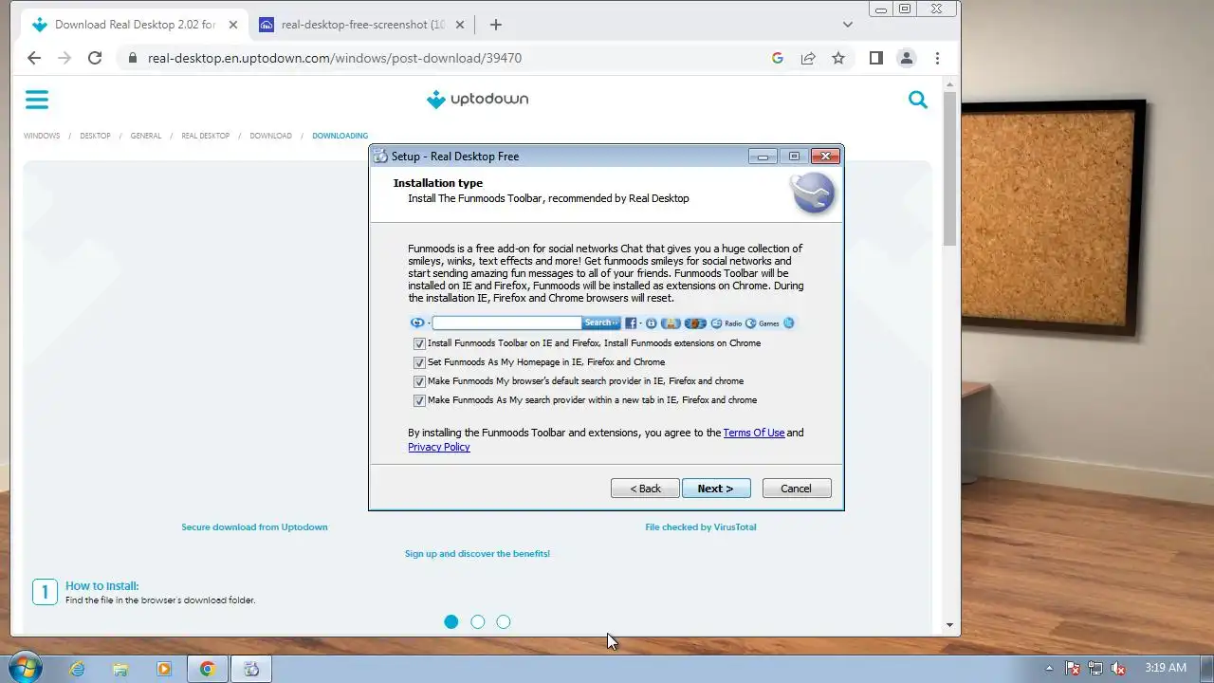The image size is (1214, 683).
Task: Click the greyed Chrome forward arrow
Action: tap(64, 58)
